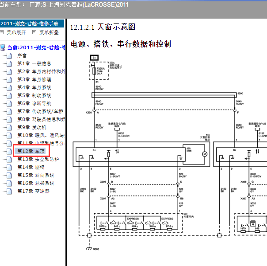Click 菜单展开 to expand menu
The width and height of the screenshot is (267, 266).
(16, 32)
